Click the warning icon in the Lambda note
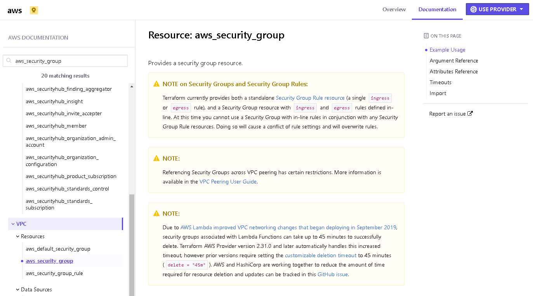533x296 pixels. click(x=156, y=213)
